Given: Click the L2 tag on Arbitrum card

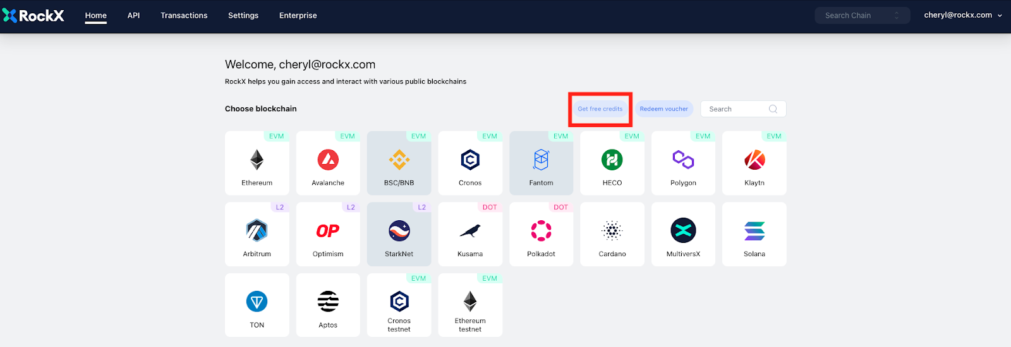Looking at the screenshot, I should 280,207.
